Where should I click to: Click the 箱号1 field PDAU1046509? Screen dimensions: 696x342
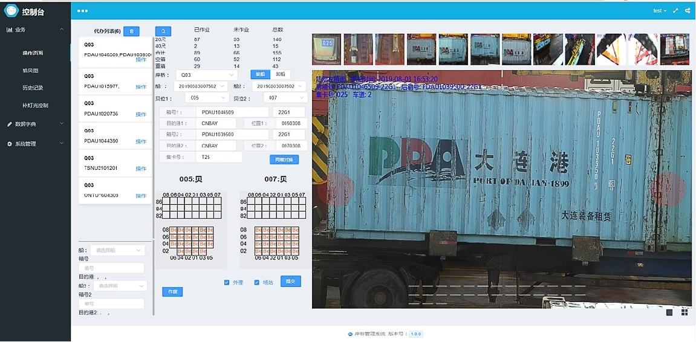click(232, 112)
